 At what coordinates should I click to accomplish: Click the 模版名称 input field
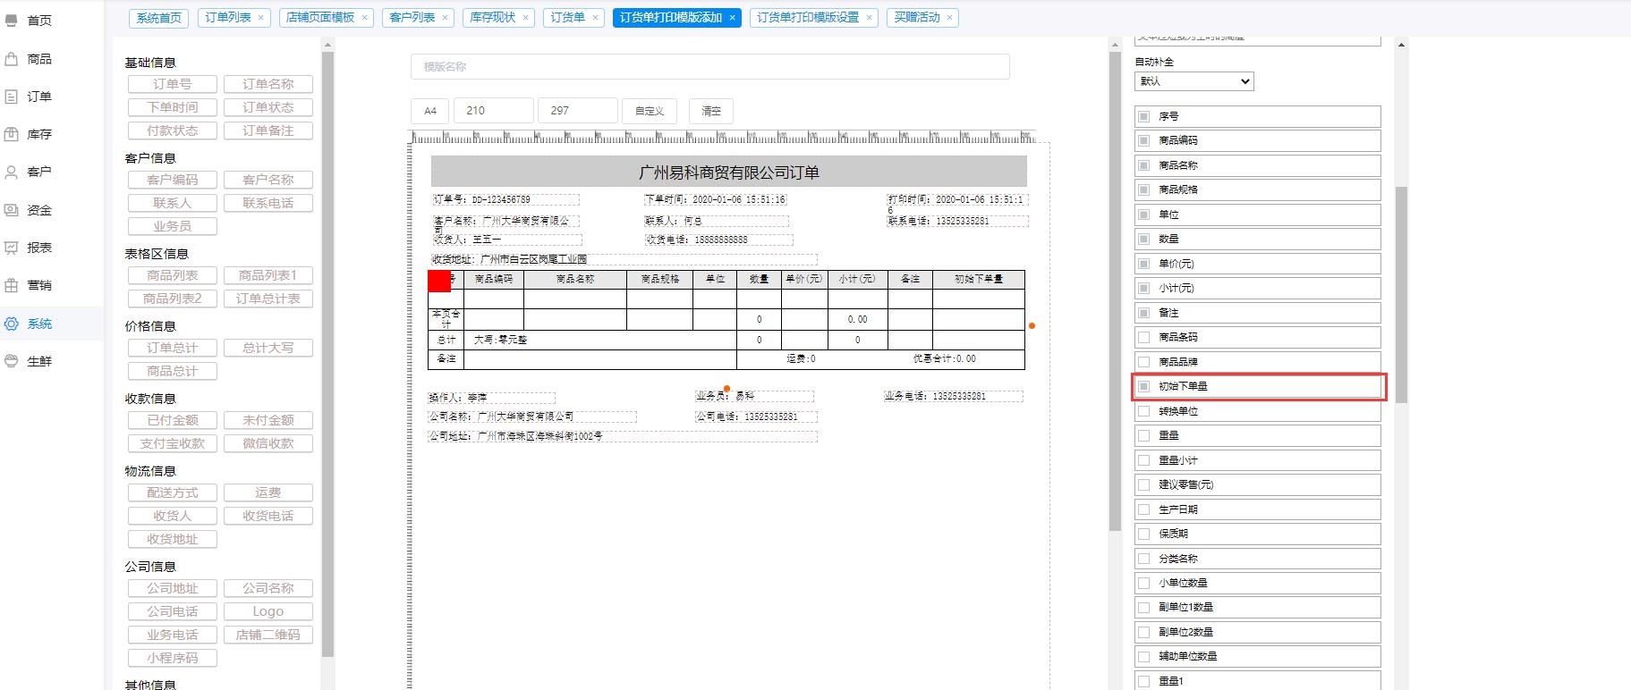coord(709,67)
